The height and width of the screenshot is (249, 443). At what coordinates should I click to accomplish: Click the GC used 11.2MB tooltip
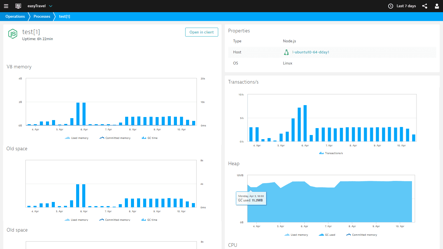[251, 198]
